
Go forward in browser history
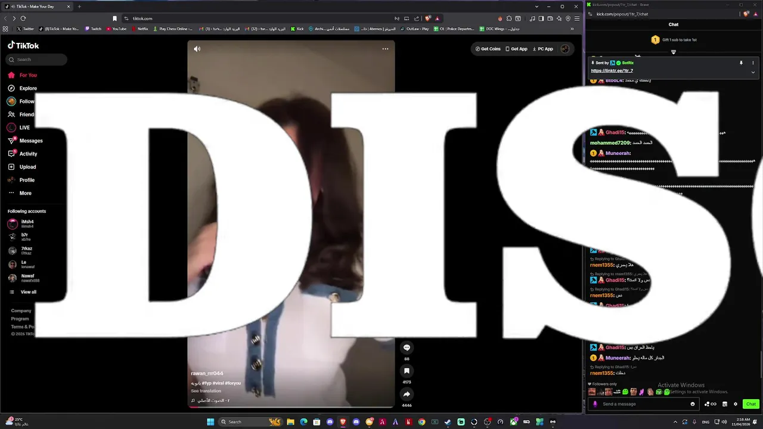(x=14, y=18)
